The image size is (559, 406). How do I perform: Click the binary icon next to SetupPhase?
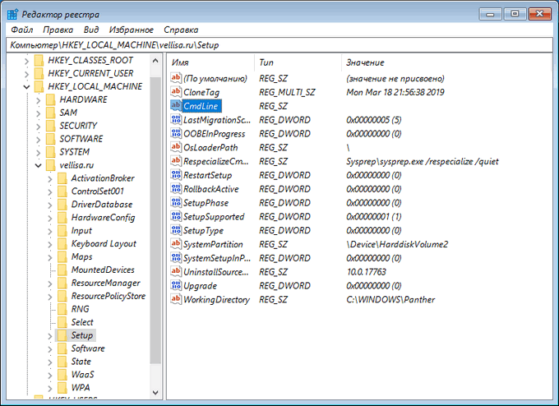click(x=175, y=203)
